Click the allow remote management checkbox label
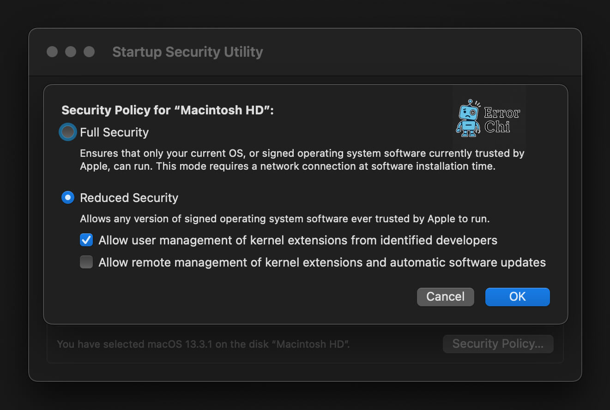 [321, 262]
